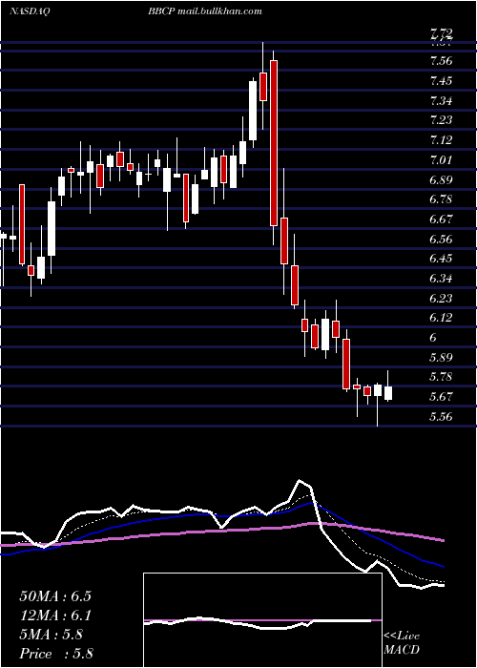
Task: Click the 7.01 price axis label
Action: pyautogui.click(x=441, y=159)
